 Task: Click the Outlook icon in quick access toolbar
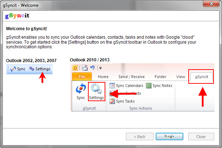pyautogui.click(x=75, y=68)
